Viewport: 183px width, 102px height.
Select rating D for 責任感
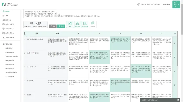coord(78,97)
